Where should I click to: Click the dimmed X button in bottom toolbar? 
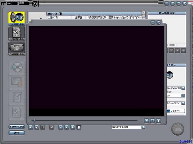pos(52,127)
